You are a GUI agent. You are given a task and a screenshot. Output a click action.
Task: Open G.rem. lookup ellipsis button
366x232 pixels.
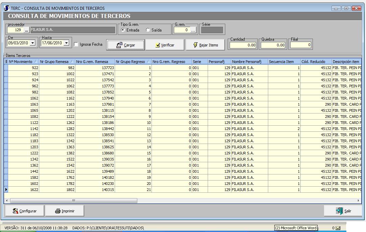pyautogui.click(x=193, y=30)
